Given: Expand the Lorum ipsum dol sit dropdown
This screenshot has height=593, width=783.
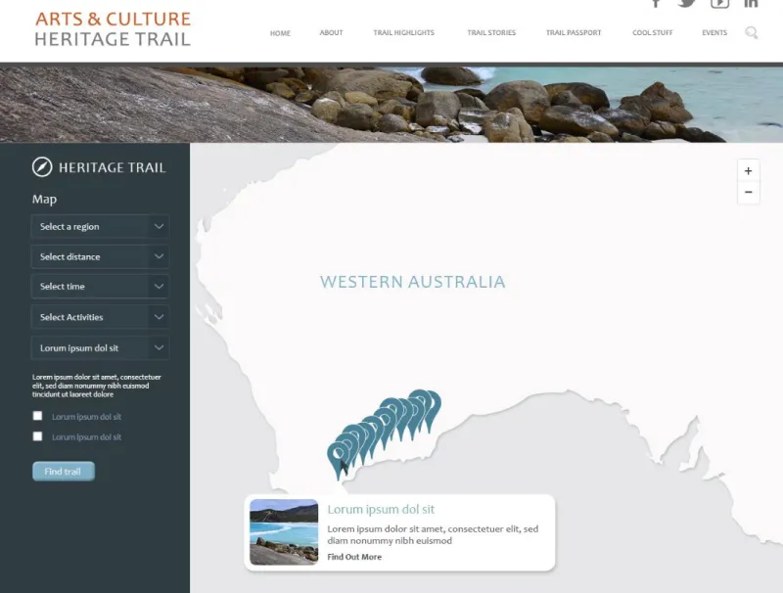Looking at the screenshot, I should click(x=100, y=348).
